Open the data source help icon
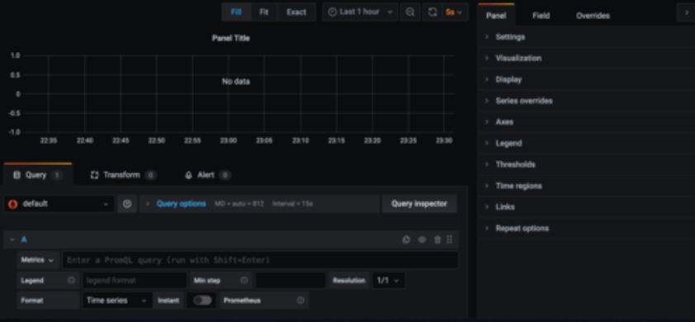The width and height of the screenshot is (695, 322). click(127, 204)
